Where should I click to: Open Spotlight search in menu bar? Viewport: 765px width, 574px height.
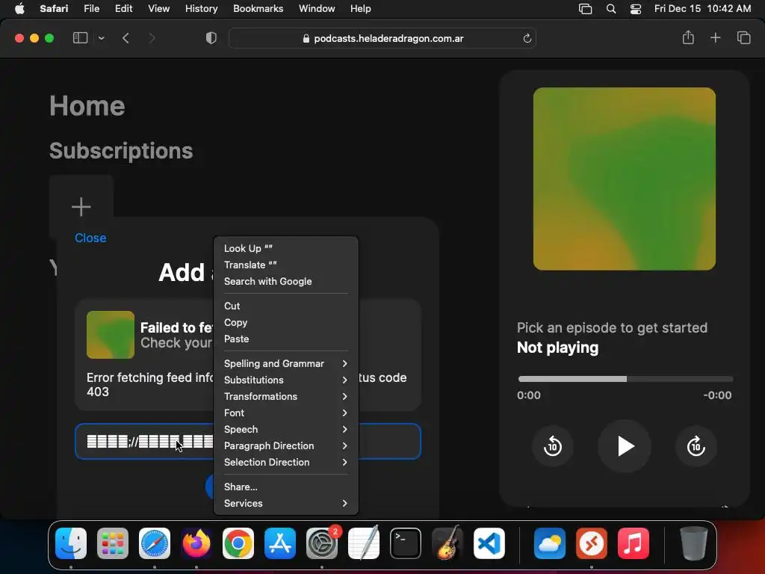pyautogui.click(x=611, y=9)
